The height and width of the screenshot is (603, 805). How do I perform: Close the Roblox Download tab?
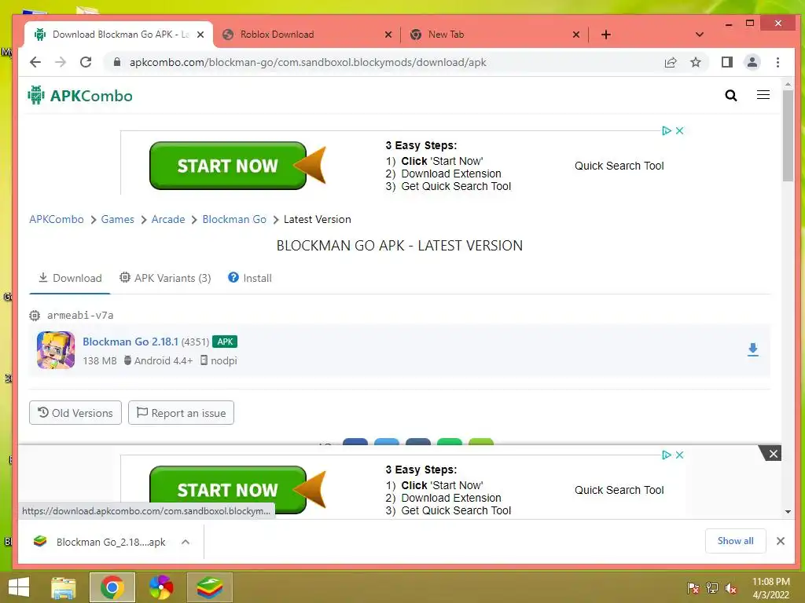point(388,35)
